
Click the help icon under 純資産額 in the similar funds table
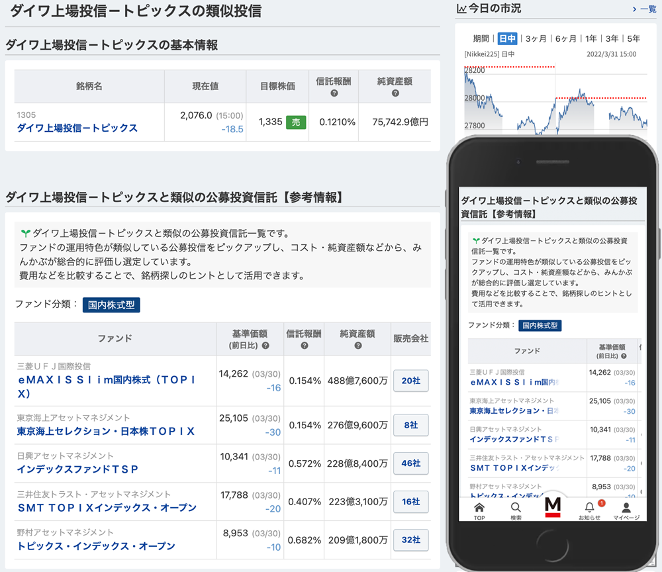(x=358, y=346)
